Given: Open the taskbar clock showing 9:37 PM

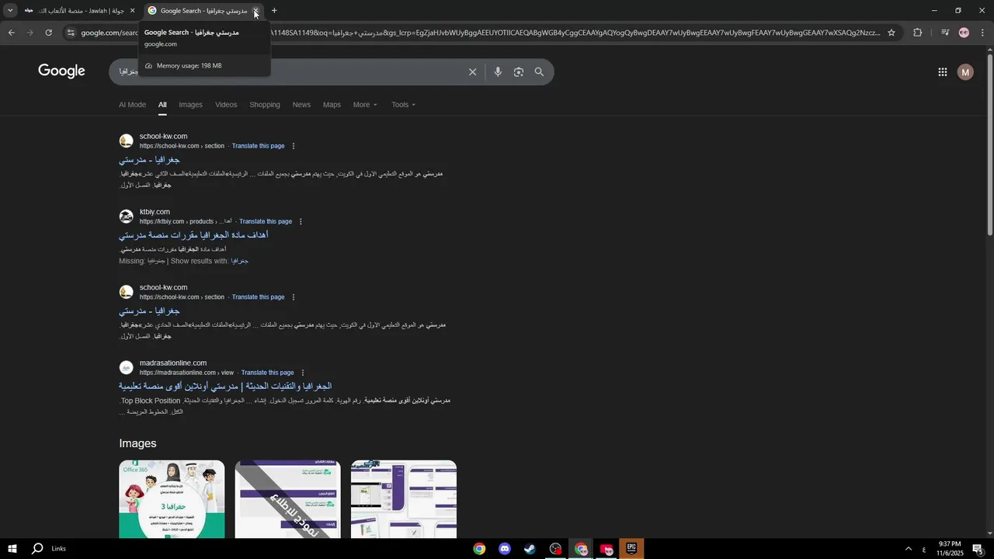Looking at the screenshot, I should pyautogui.click(x=950, y=549).
